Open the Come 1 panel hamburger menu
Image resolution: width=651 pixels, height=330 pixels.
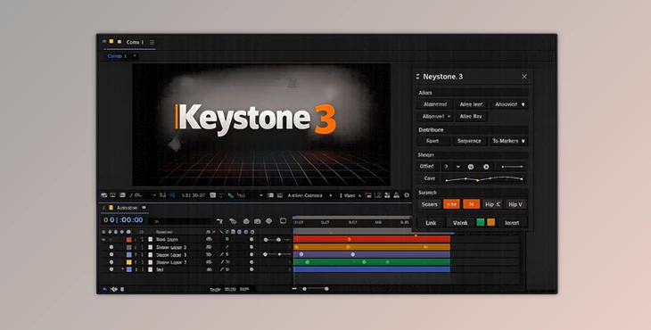click(152, 42)
